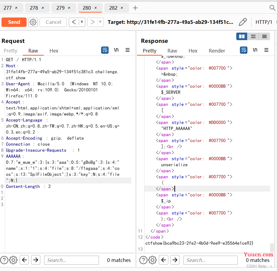
Task: Select response Pretty view tab
Action: click(x=149, y=51)
